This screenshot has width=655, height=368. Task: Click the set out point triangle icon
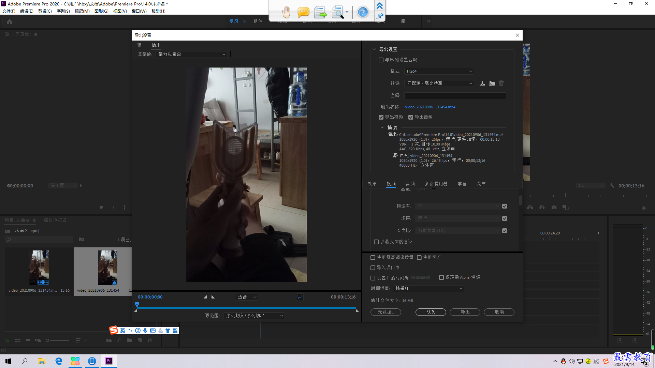point(213,297)
